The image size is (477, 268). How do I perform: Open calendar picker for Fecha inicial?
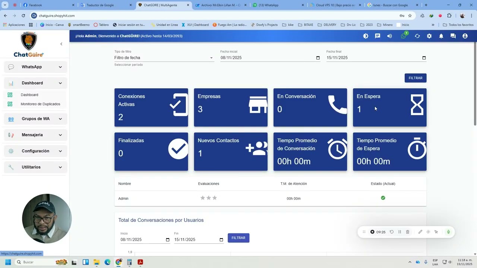(x=318, y=58)
